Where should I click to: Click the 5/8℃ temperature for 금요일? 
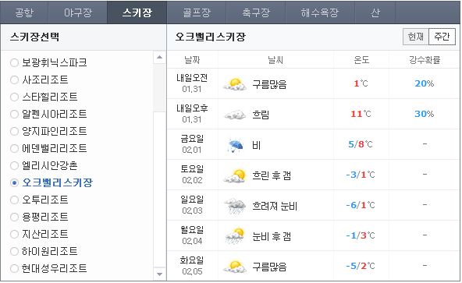[361, 144]
